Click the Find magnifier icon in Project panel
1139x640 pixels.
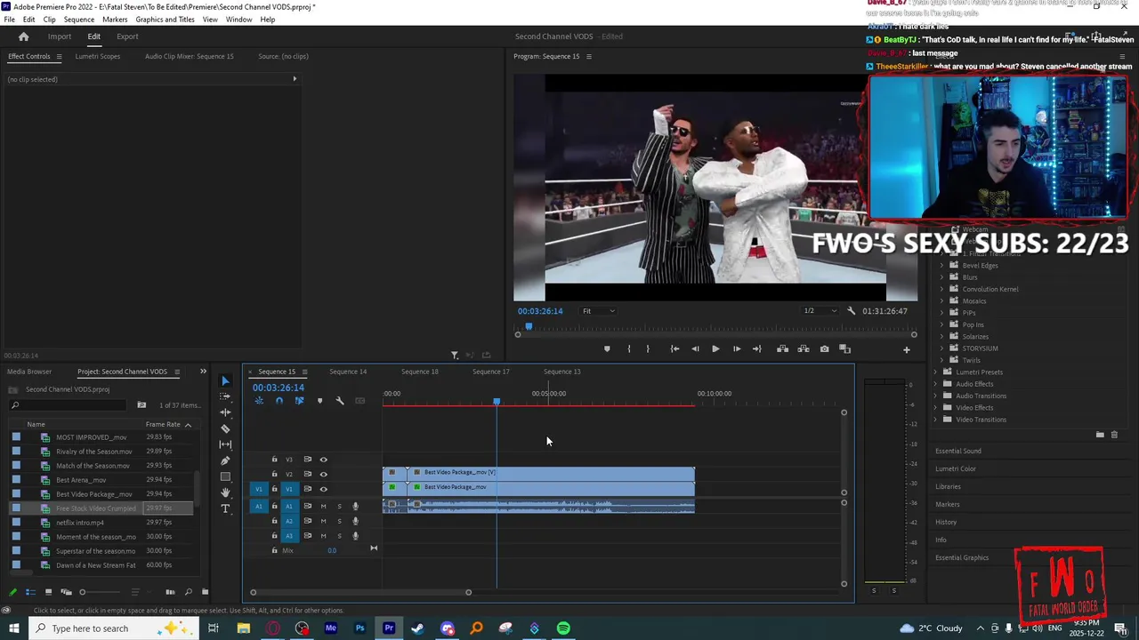point(188,592)
